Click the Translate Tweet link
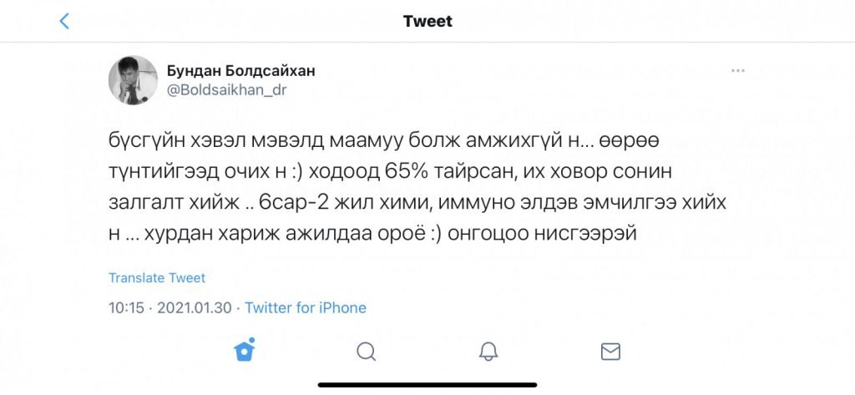 pos(157,278)
